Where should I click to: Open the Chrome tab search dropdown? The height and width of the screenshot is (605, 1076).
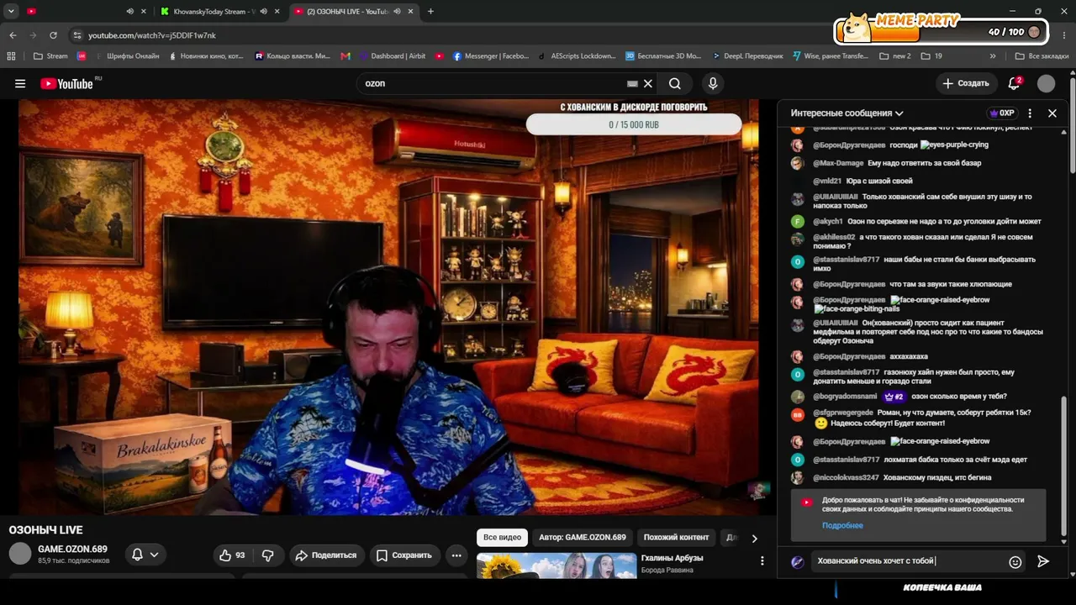11,12
